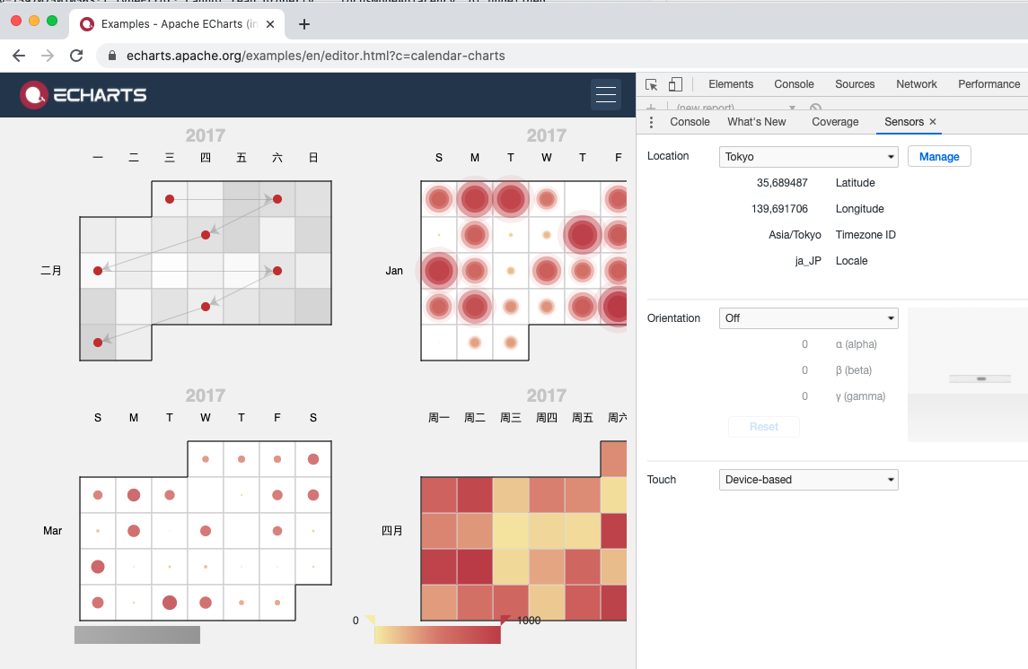Viewport: 1028px width, 669px height.
Task: Click the largest bubble in Jan first row Monday
Action: (x=475, y=199)
